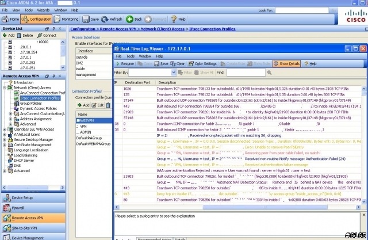Expand Certificate Management tree node
Viewport: 368px width, 240px height.
(x=4, y=145)
